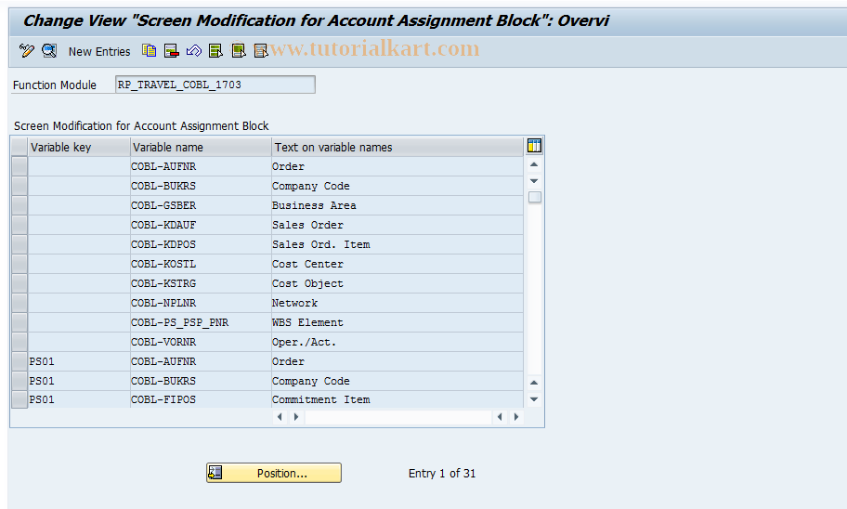Toggle display/change mode pencil icon

click(x=26, y=51)
